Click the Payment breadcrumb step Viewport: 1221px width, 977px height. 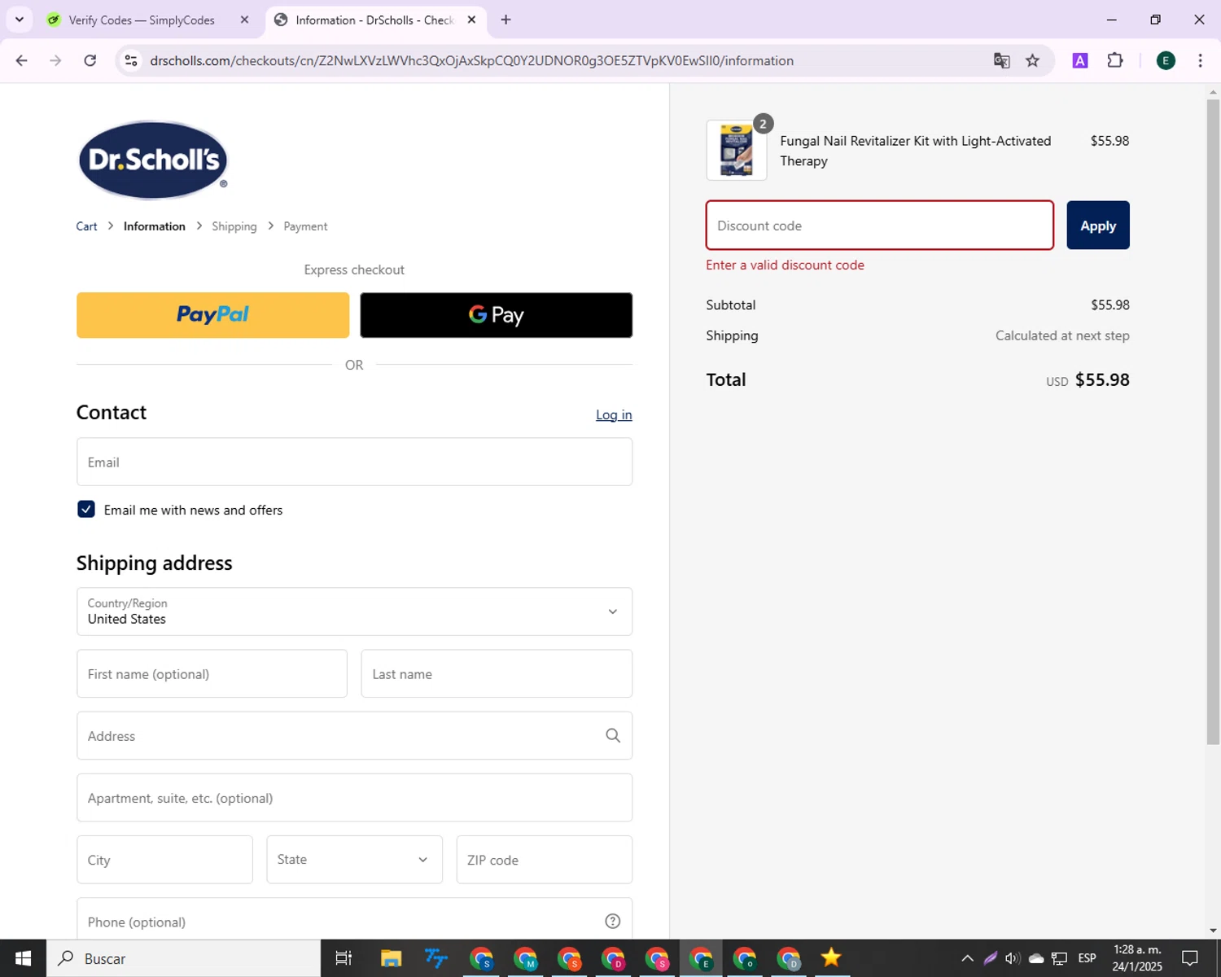point(305,226)
